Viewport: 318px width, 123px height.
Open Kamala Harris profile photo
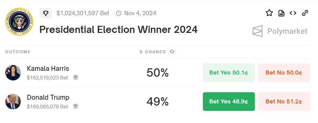pos(13,73)
